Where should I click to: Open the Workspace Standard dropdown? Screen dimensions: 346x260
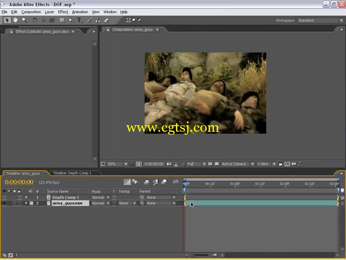[x=320, y=20]
